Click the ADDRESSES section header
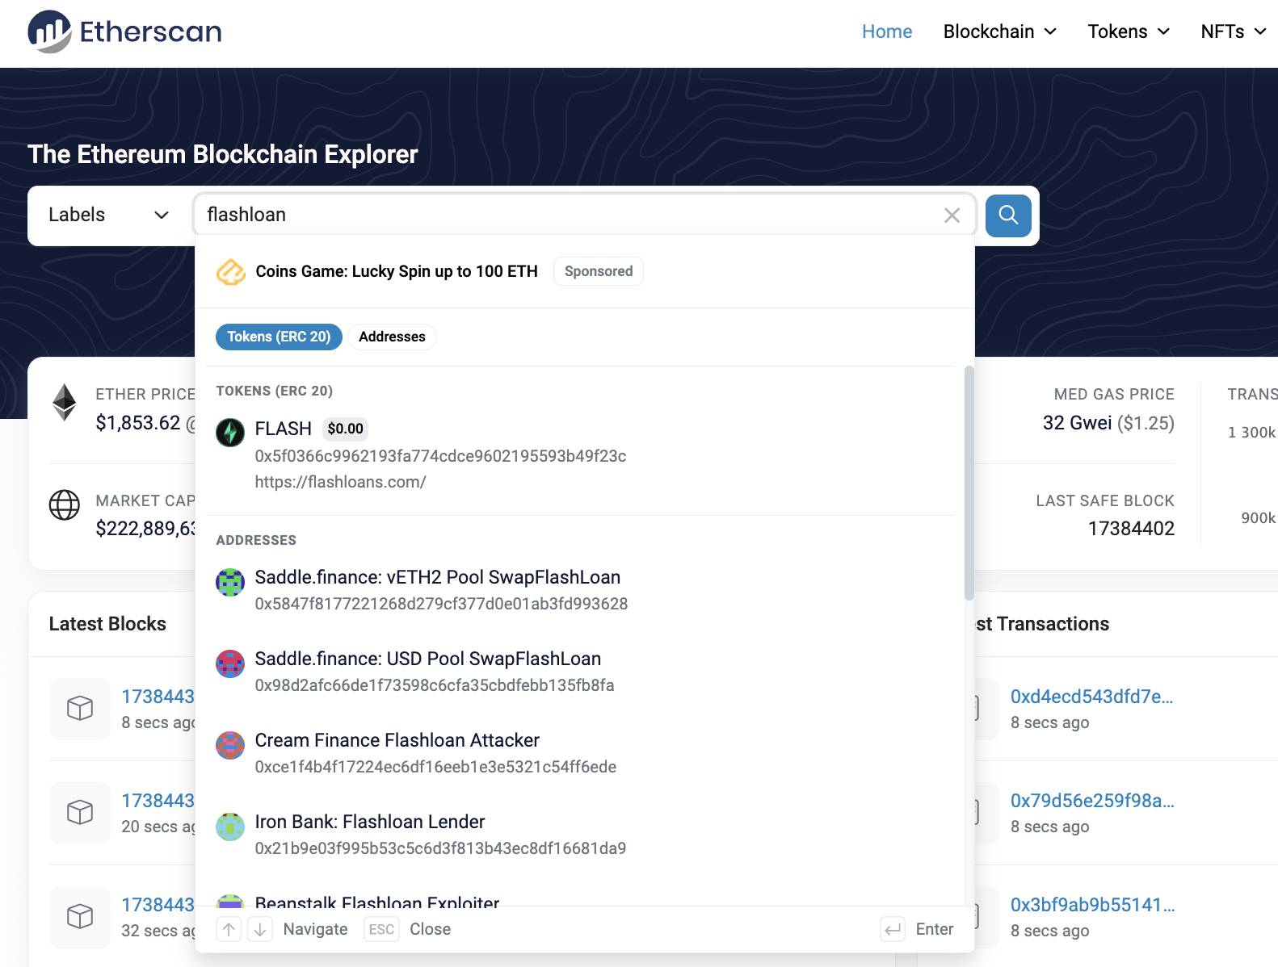Viewport: 1278px width, 967px height. coord(256,540)
